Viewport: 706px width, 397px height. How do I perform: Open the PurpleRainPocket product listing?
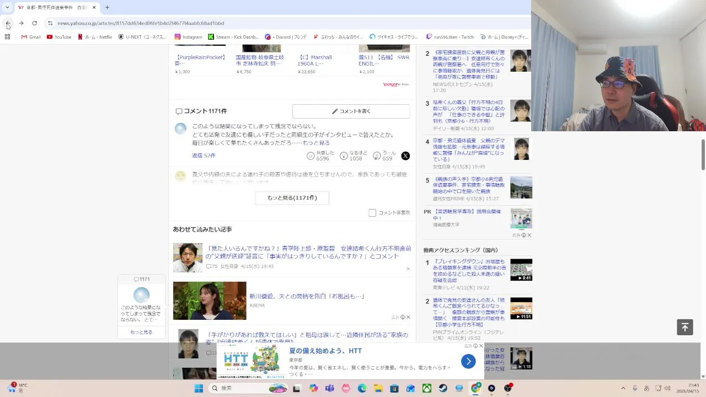[x=201, y=60]
